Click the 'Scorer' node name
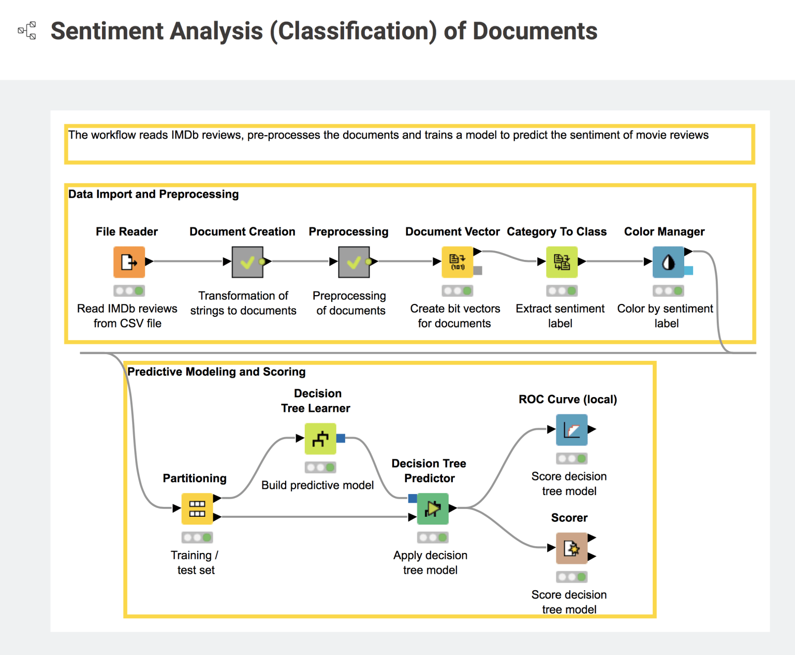 pyautogui.click(x=569, y=518)
